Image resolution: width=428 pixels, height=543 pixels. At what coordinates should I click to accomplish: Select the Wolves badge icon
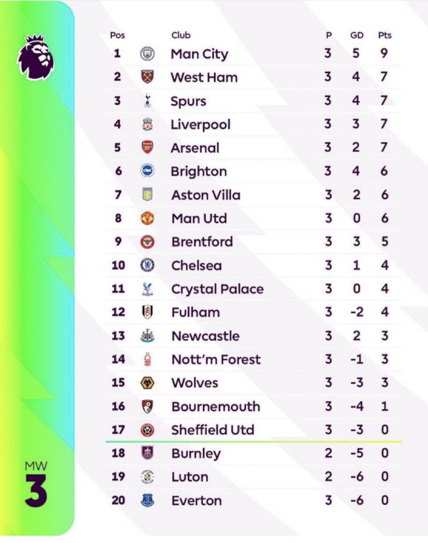coord(147,383)
